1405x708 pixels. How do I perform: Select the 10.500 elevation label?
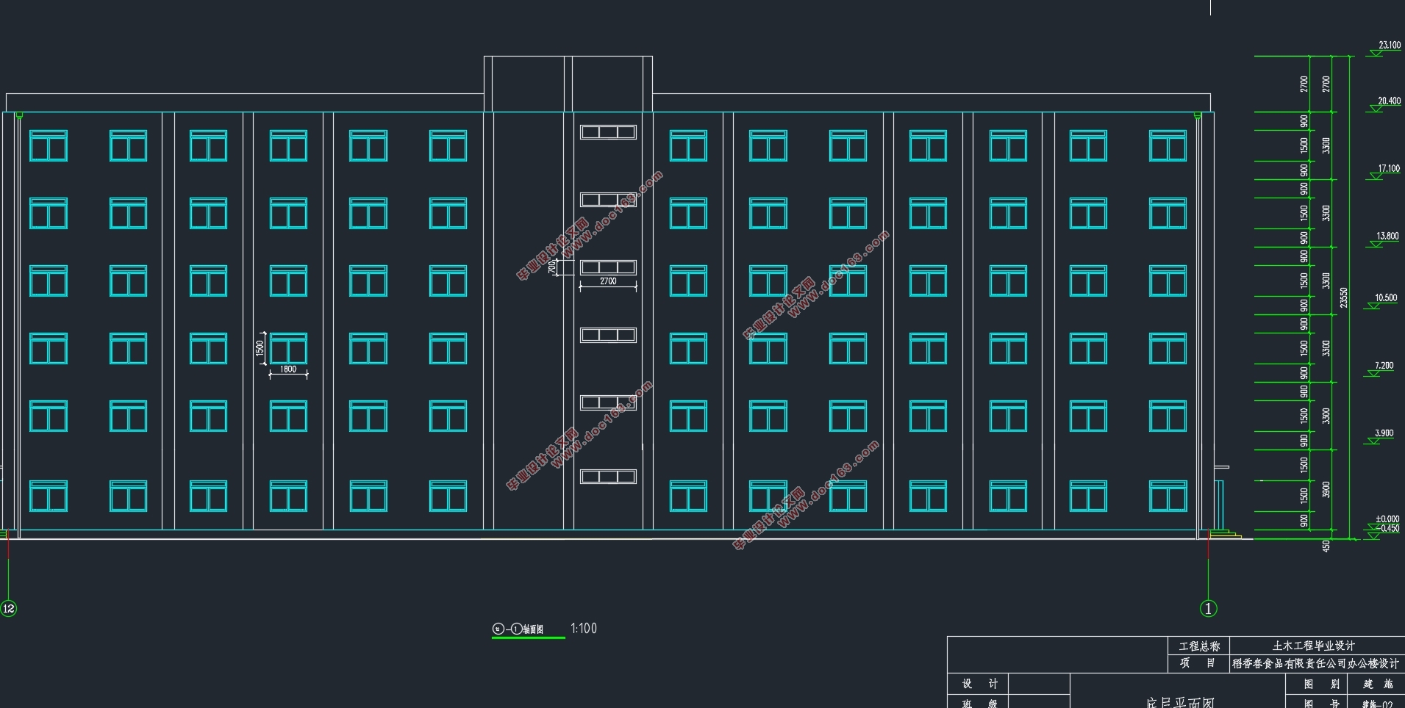pyautogui.click(x=1386, y=298)
